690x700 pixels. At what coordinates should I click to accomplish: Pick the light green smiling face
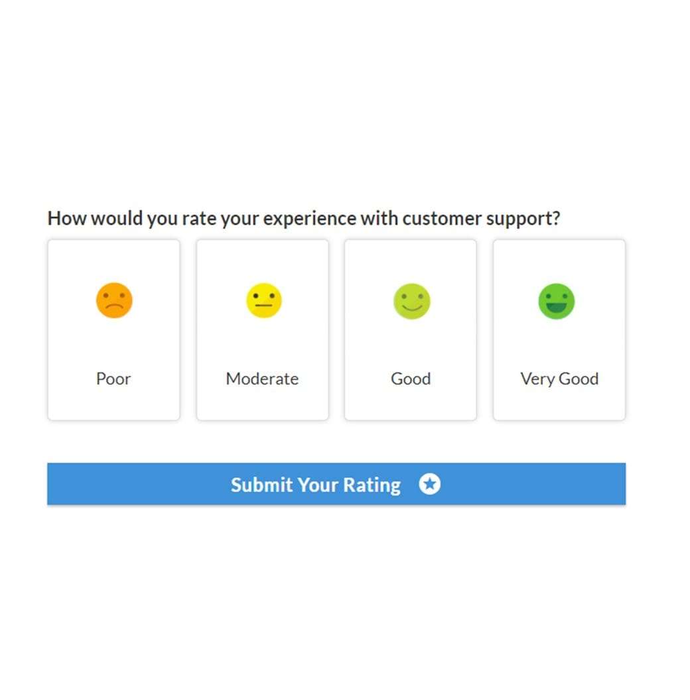point(411,302)
